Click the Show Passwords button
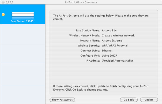This screenshot has height=104, width=162. pyautogui.click(x=62, y=100)
